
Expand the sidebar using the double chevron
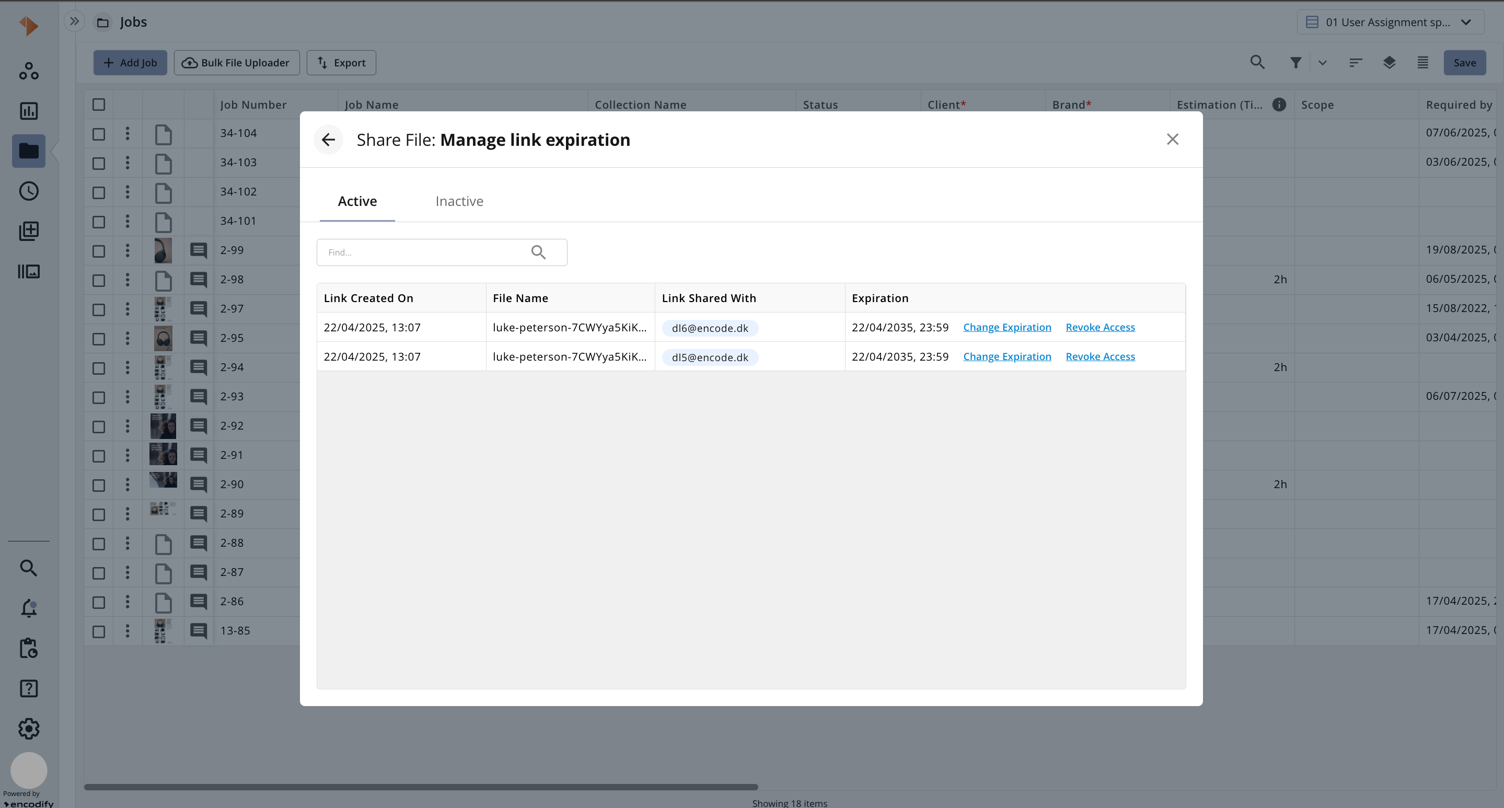click(x=74, y=21)
